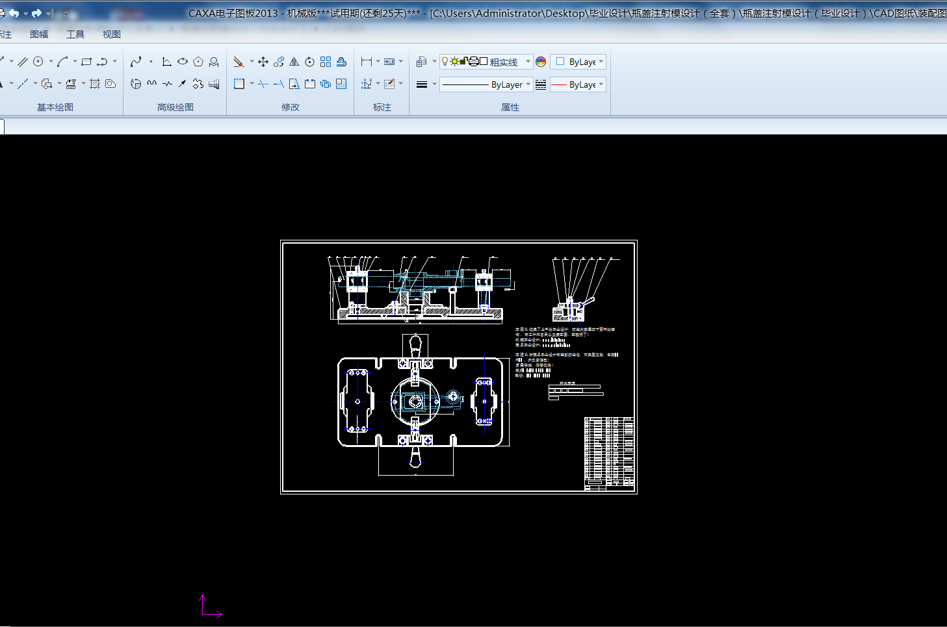Image resolution: width=947 pixels, height=627 pixels.
Task: Select the Hatch fill tool
Action: point(95,84)
